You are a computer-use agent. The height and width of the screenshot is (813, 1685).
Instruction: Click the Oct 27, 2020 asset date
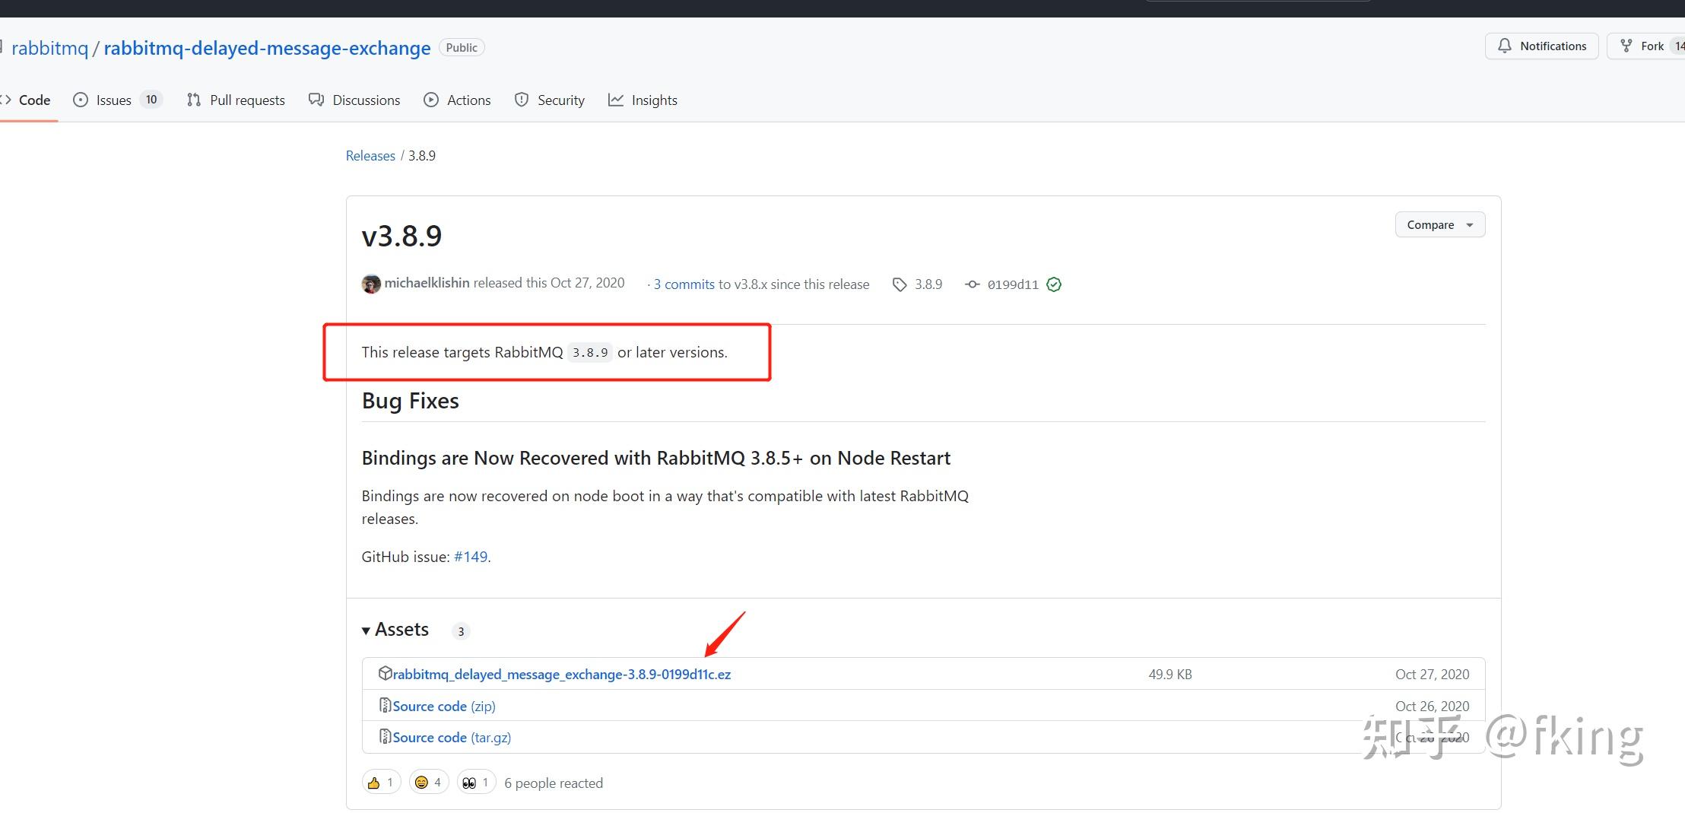pyautogui.click(x=1433, y=674)
